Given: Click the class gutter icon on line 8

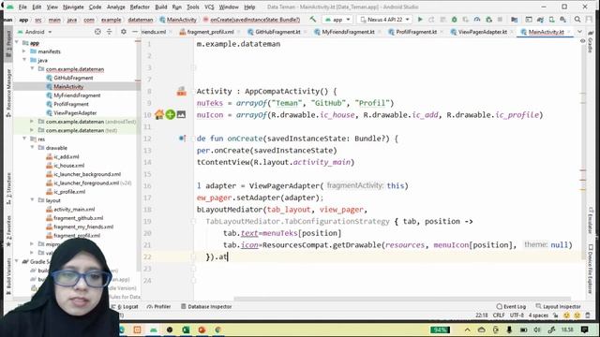Looking at the screenshot, I should 181,92.
